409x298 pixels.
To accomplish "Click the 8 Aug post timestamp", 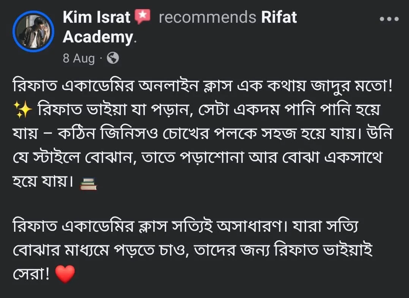I will tap(79, 58).
